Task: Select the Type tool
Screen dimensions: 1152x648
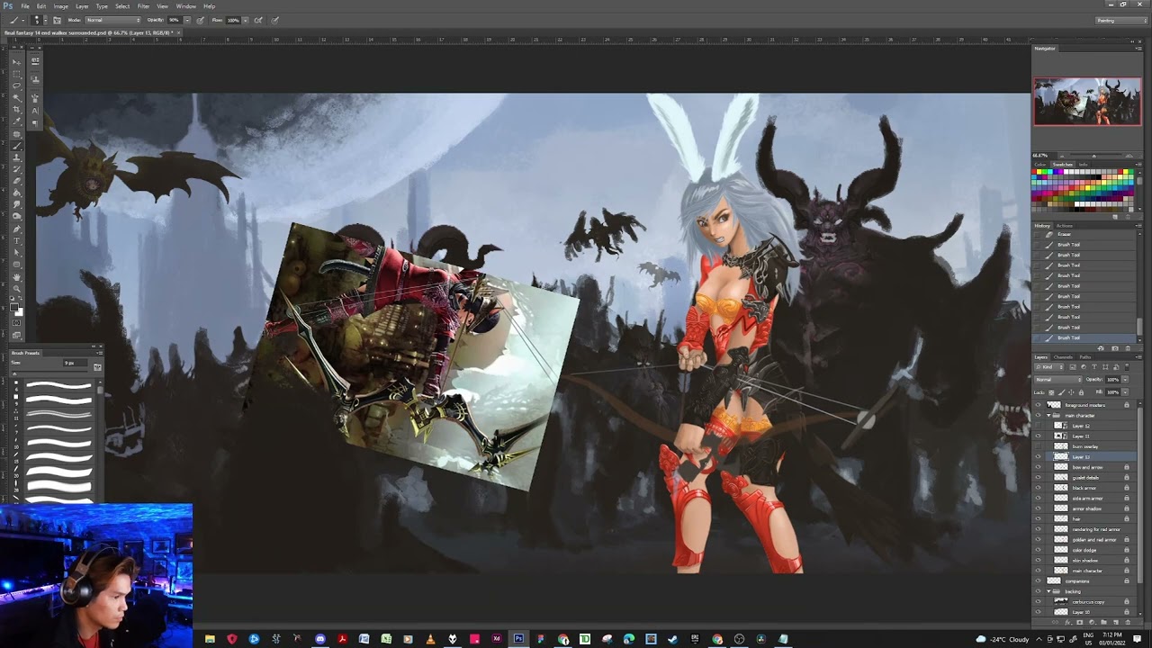Action: [16, 240]
